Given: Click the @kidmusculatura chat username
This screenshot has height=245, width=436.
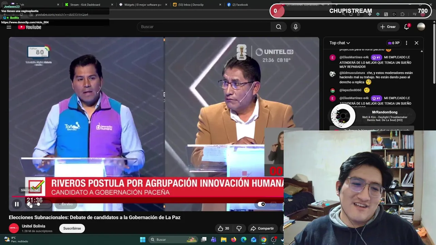Looking at the screenshot, I should [x=352, y=73].
